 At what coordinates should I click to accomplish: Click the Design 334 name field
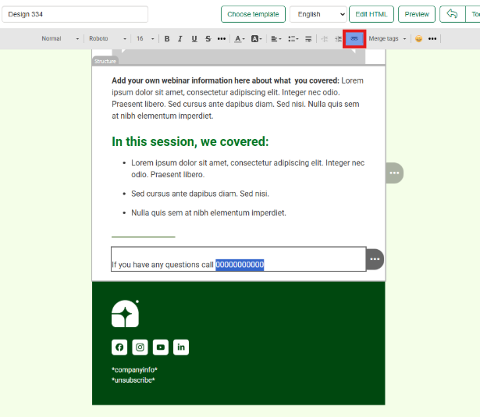[75, 14]
